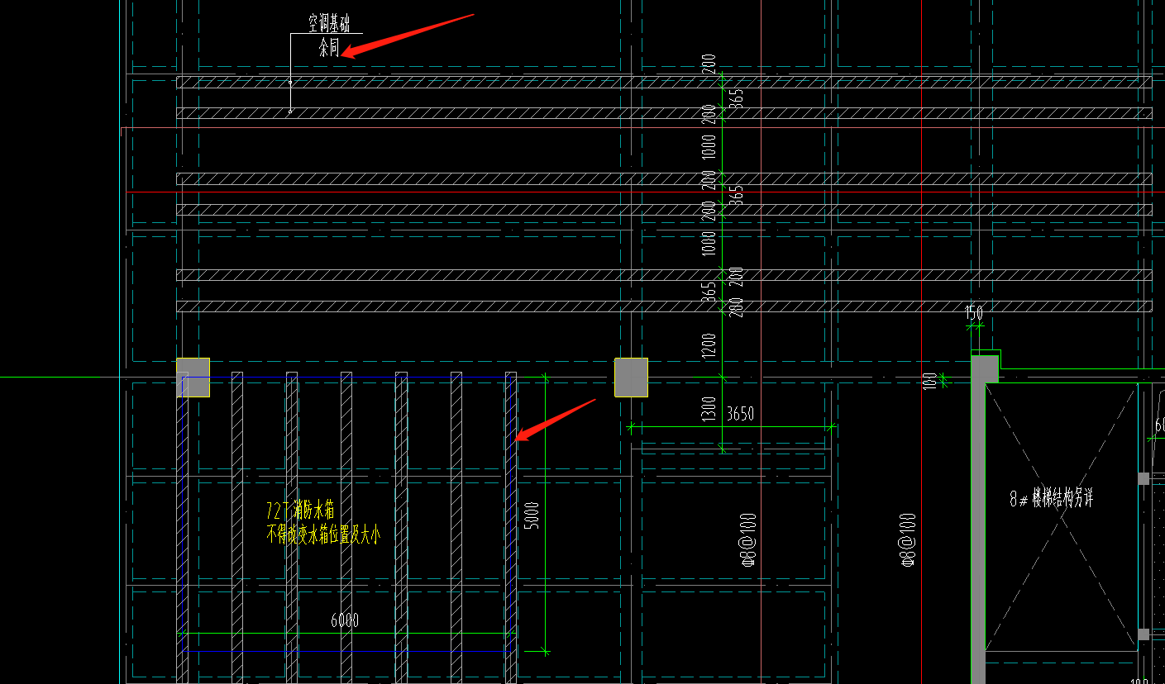Image resolution: width=1165 pixels, height=684 pixels.
Task: Click the 8#楼梯结构另详 stair label
Action: coord(1052,498)
